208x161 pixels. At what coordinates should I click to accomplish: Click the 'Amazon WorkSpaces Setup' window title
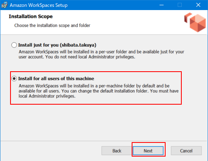39,5
